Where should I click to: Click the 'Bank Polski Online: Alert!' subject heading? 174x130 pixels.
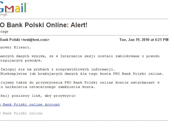click(43, 25)
